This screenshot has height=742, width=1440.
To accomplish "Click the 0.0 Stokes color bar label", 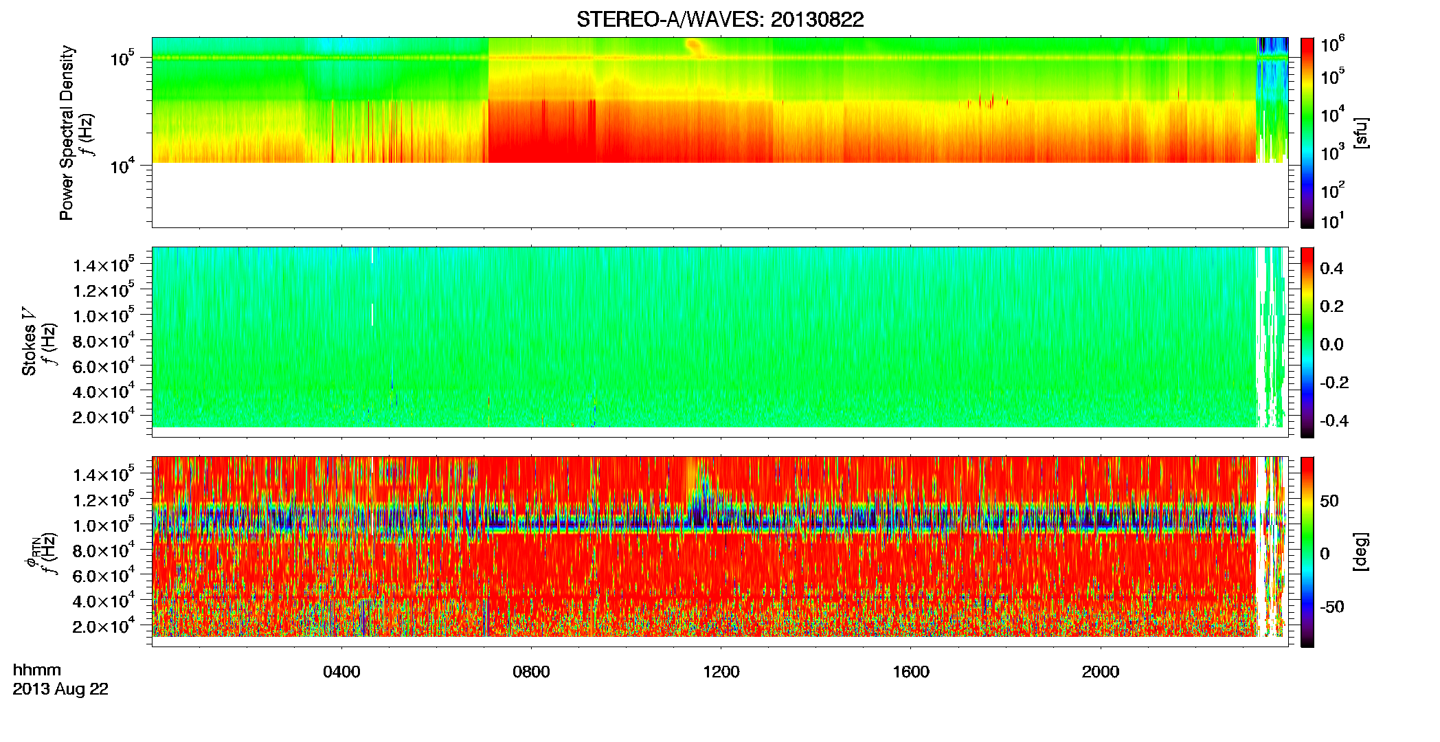I will tap(1331, 345).
